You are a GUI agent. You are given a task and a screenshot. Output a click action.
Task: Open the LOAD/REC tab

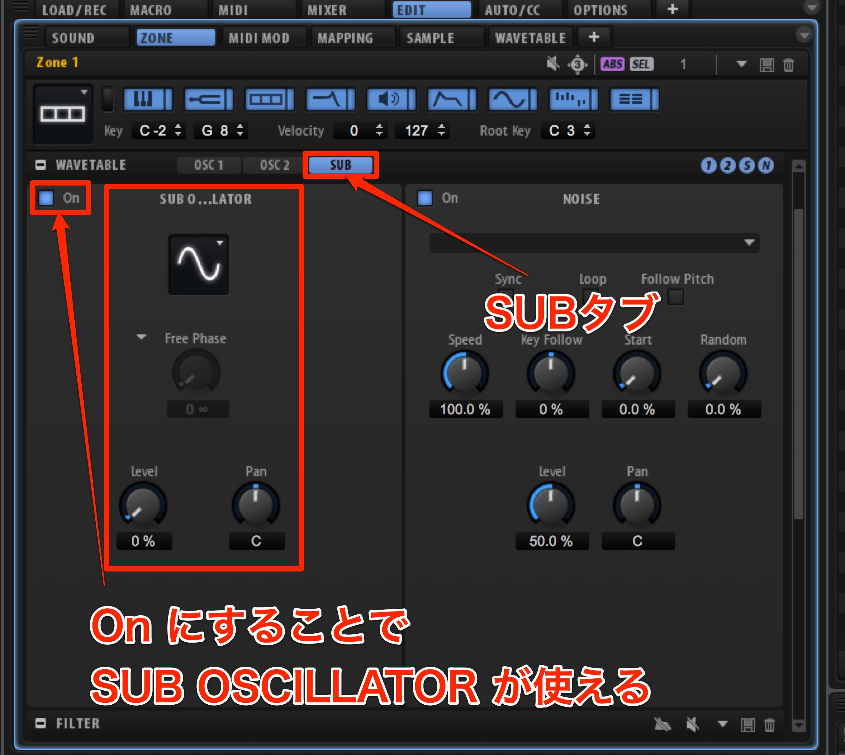(75, 10)
